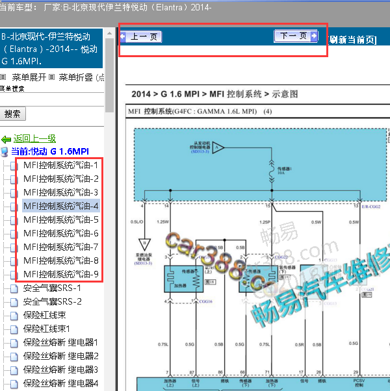Click the green back arrow icon
Viewport: 390px width, 391px height.
(6, 139)
